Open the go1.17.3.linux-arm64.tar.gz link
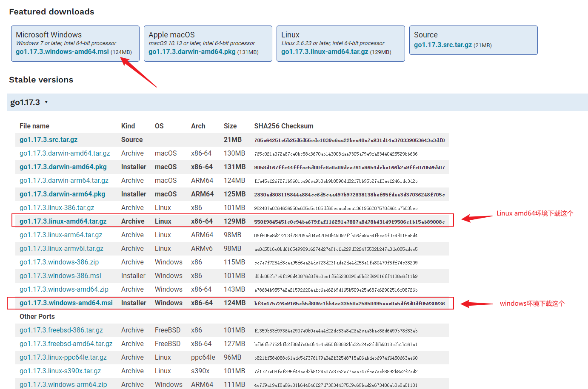588x389 pixels. (x=61, y=235)
